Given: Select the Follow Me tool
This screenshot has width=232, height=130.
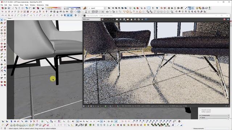Looking at the screenshot, I should pyautogui.click(x=5, y=47).
